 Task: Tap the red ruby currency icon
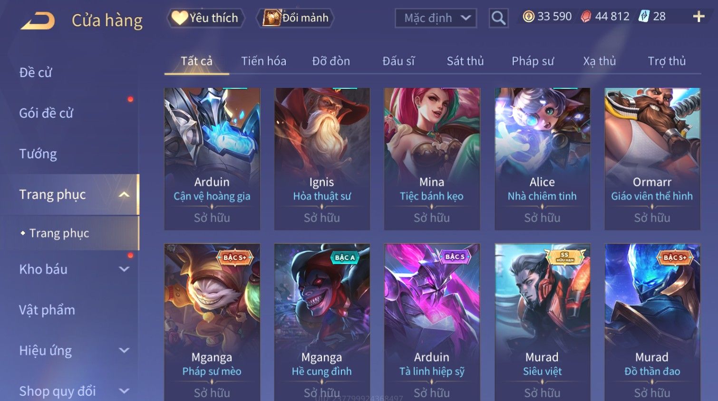[586, 17]
